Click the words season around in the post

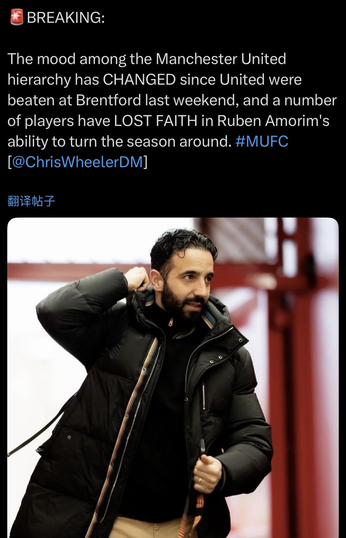(x=178, y=141)
